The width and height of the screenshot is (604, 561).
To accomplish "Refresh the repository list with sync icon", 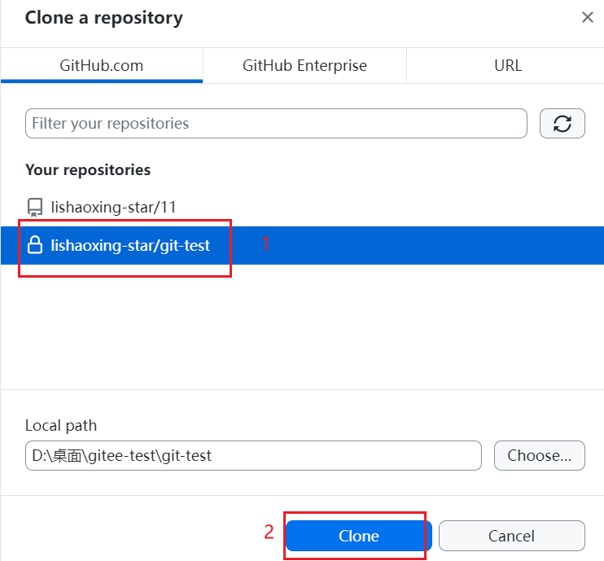I will coord(562,123).
